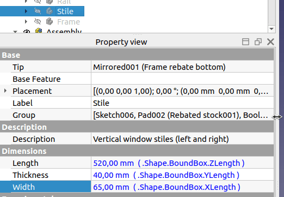Image resolution: width=284 pixels, height=197 pixels.
Task: Click the Stile body icon in tree
Action: pos(50,11)
